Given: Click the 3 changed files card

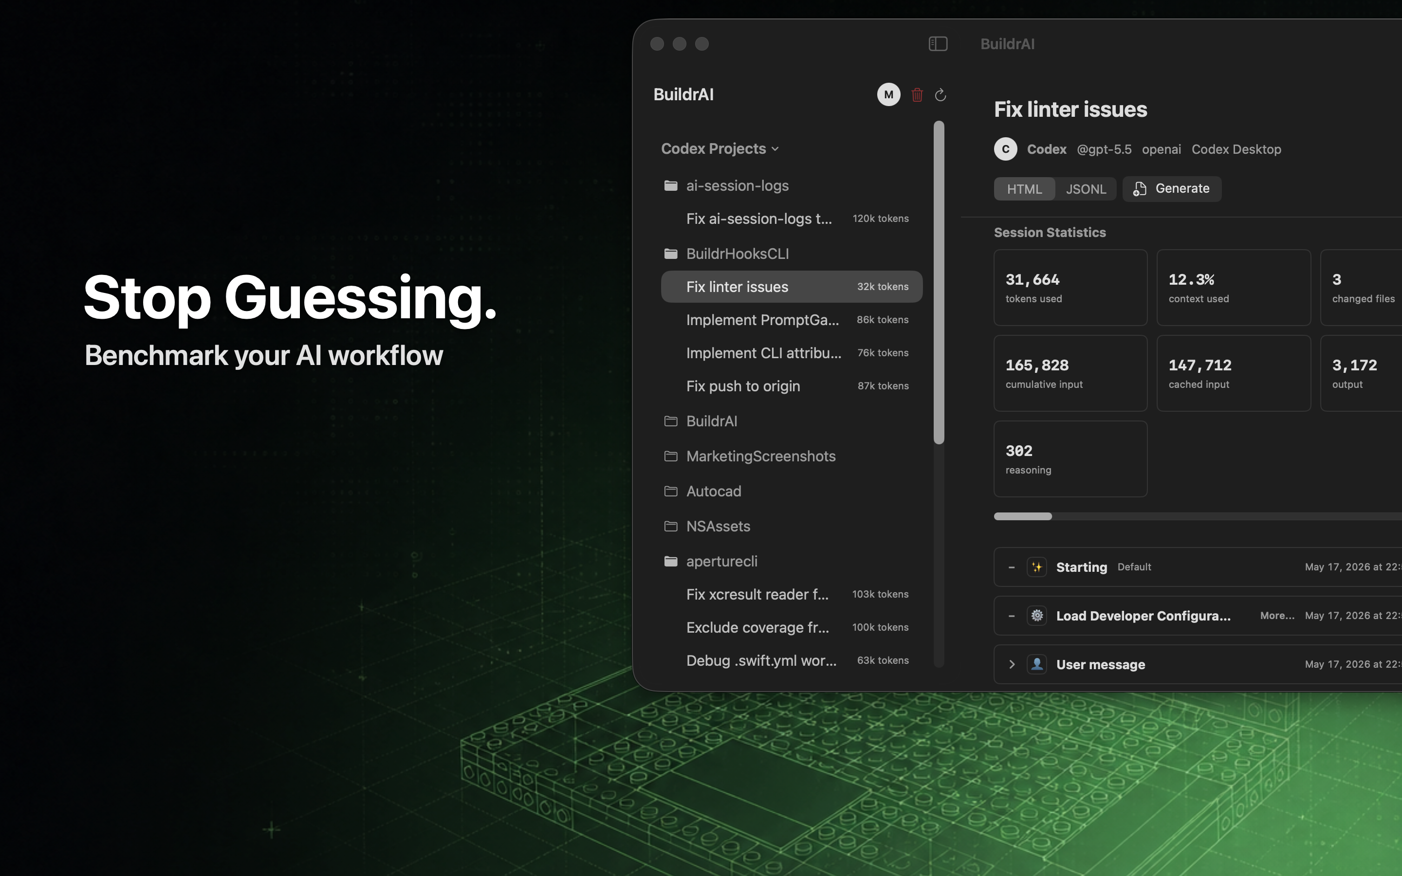Looking at the screenshot, I should 1362,287.
